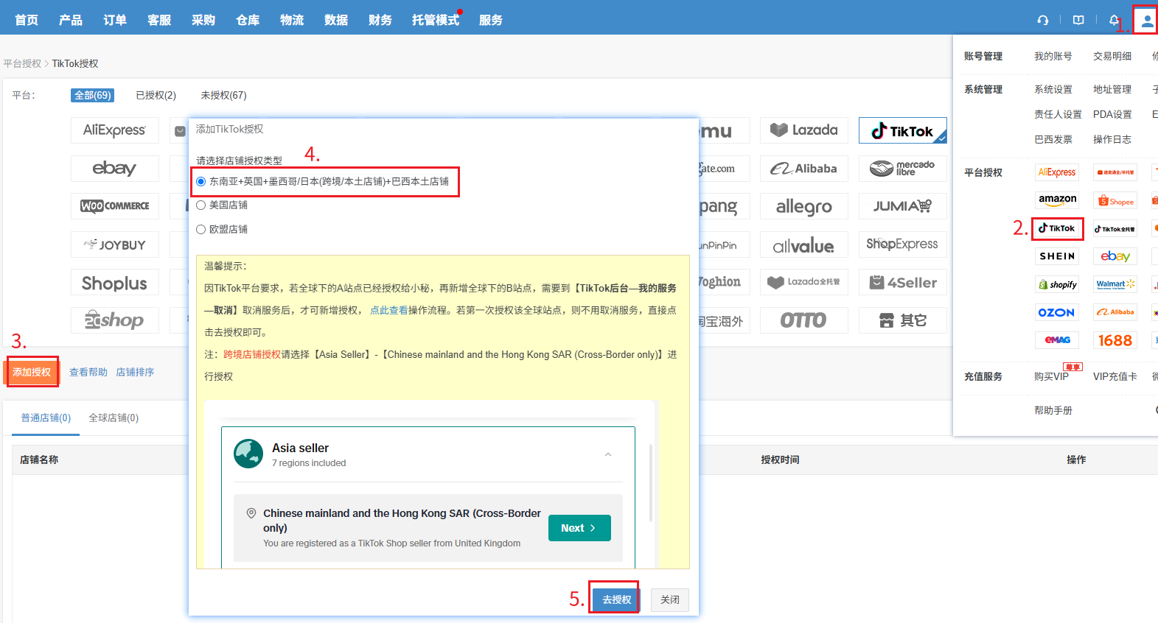
Task: Select the Mercado Libre platform tile
Action: 903,168
